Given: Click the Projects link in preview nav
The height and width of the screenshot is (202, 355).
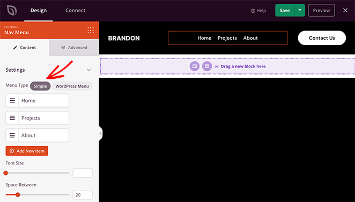Looking at the screenshot, I should (227, 38).
